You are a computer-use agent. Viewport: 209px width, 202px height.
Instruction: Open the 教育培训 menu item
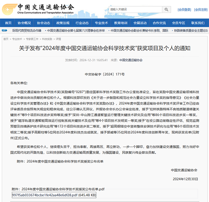tap(121, 23)
